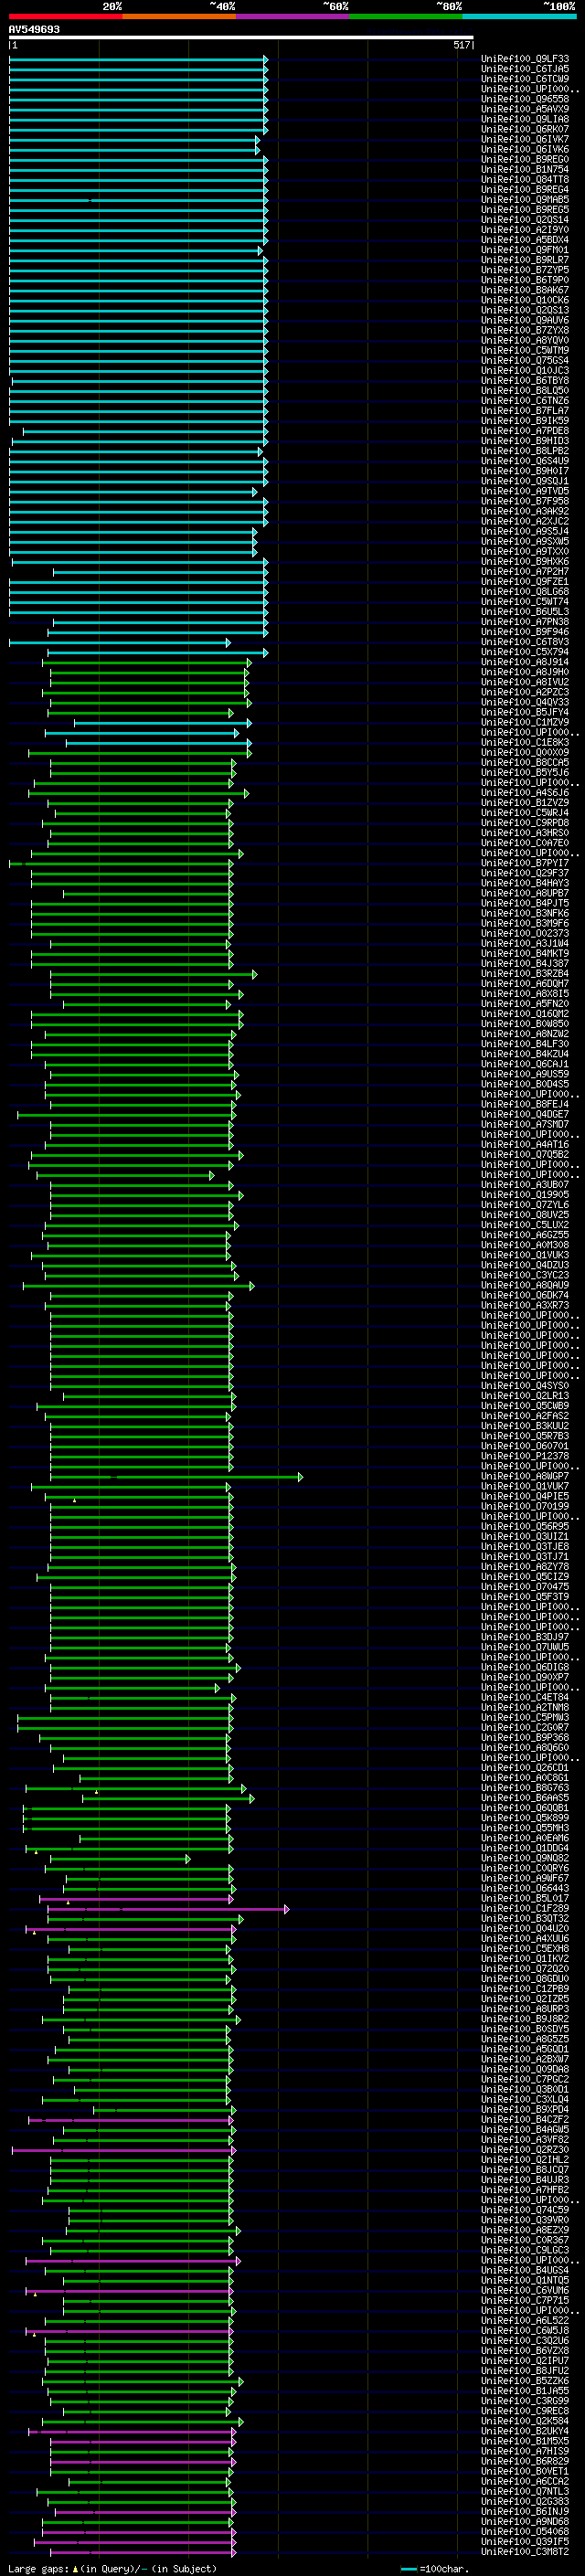Select label UniRef100_B8CCA5
585x2576 pixels.
coord(525,762)
